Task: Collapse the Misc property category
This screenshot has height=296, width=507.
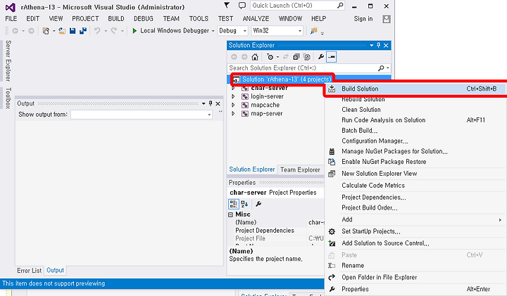Action: 230,214
